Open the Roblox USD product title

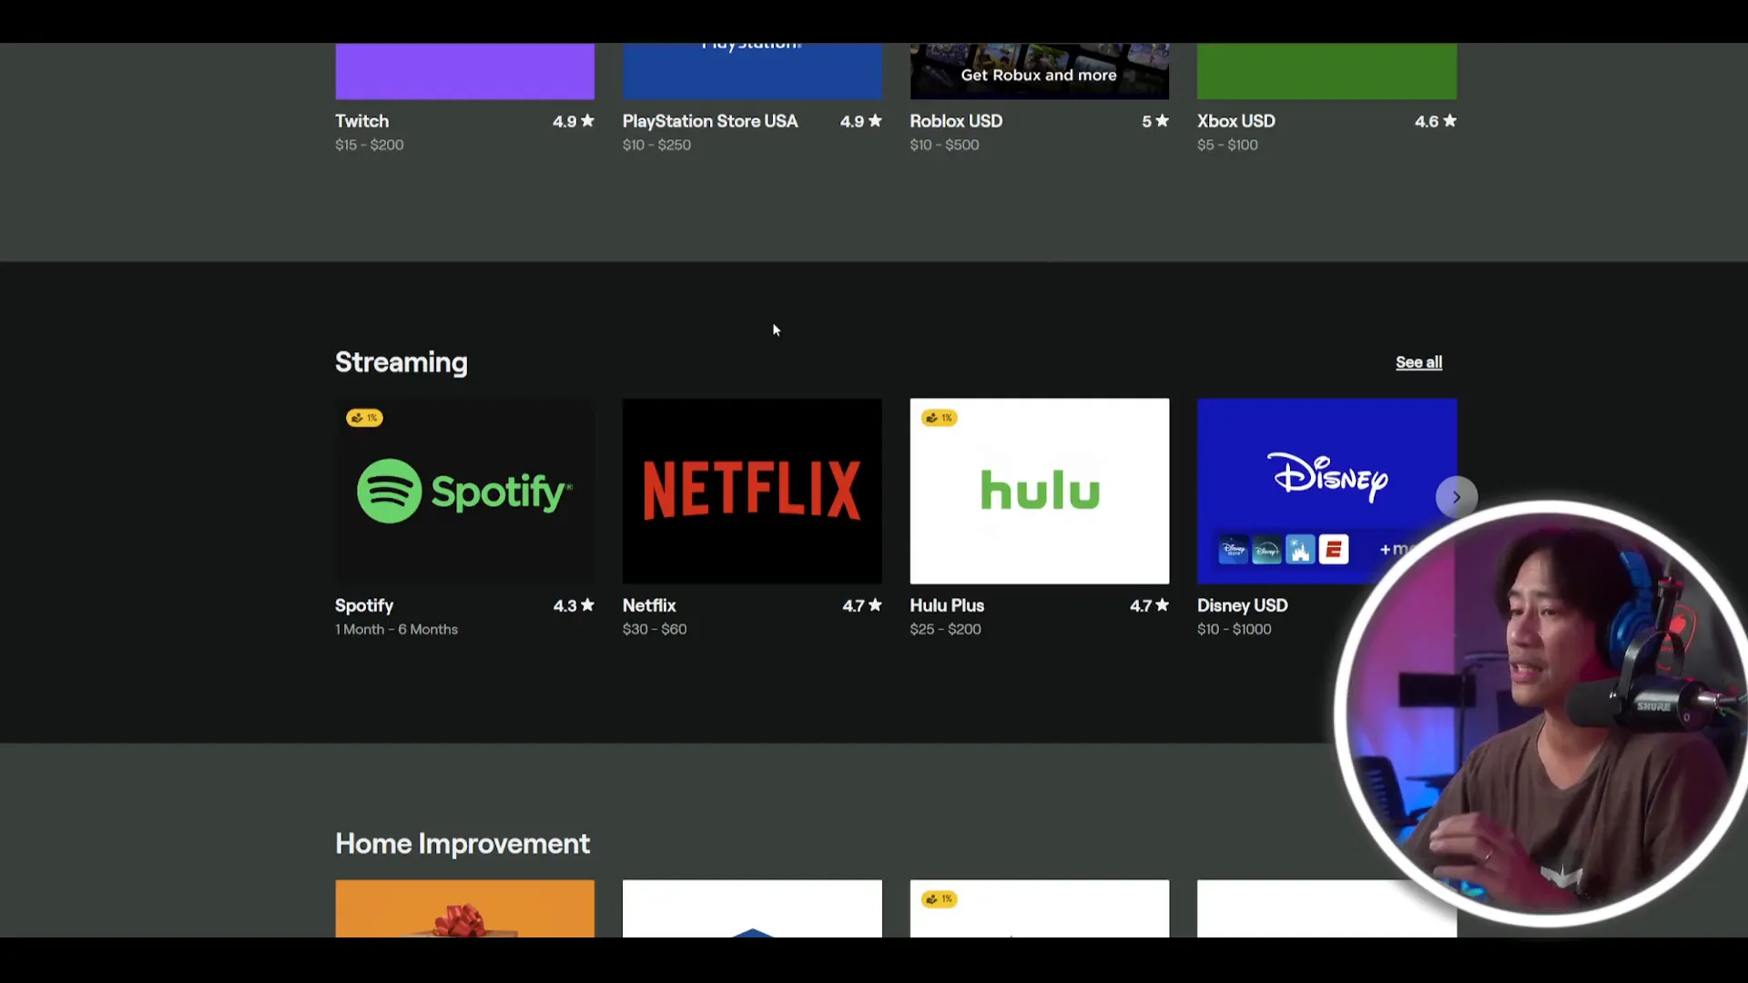(956, 121)
